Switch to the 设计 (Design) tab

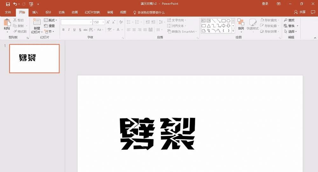coord(48,12)
